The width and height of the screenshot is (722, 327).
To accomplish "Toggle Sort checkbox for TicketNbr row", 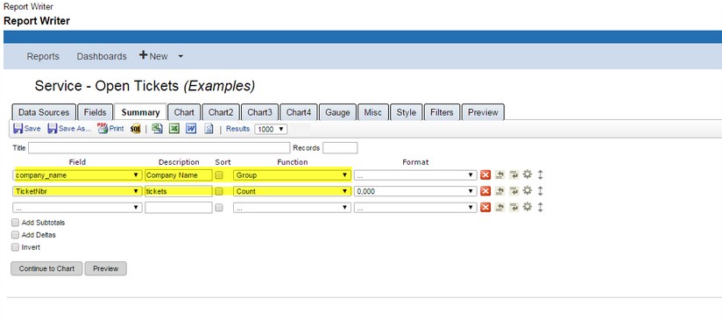I will tap(219, 191).
